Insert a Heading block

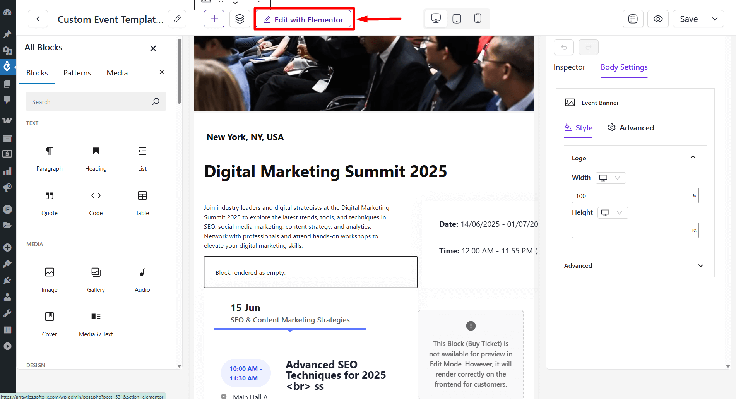96,159
